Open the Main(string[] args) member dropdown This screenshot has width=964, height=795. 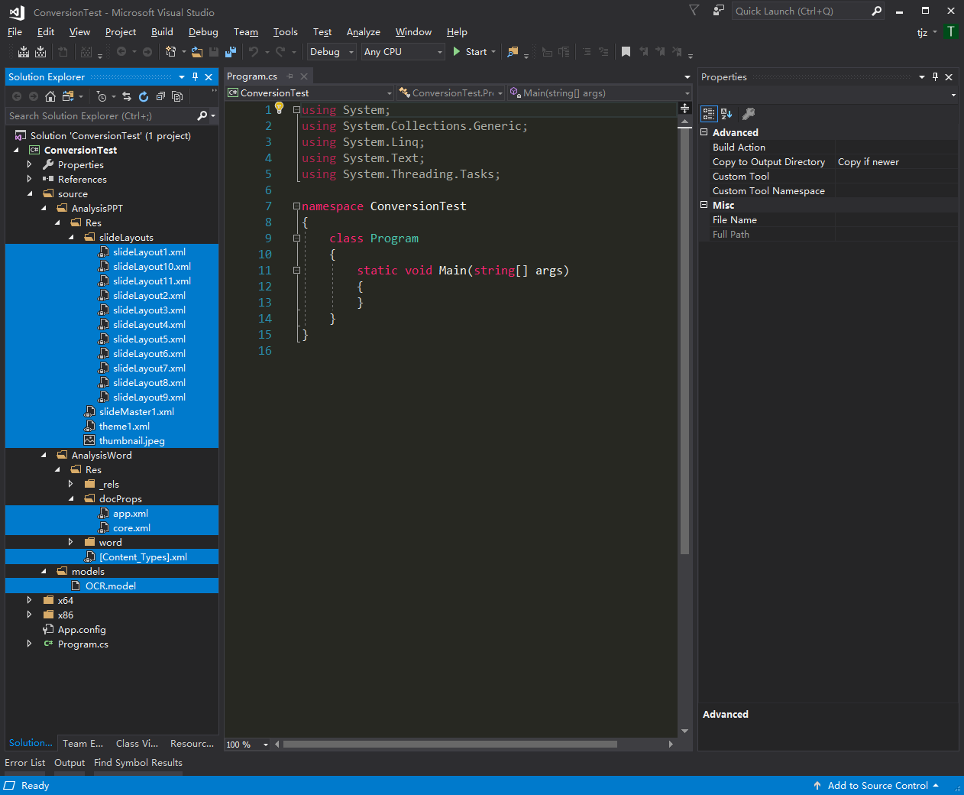click(600, 92)
